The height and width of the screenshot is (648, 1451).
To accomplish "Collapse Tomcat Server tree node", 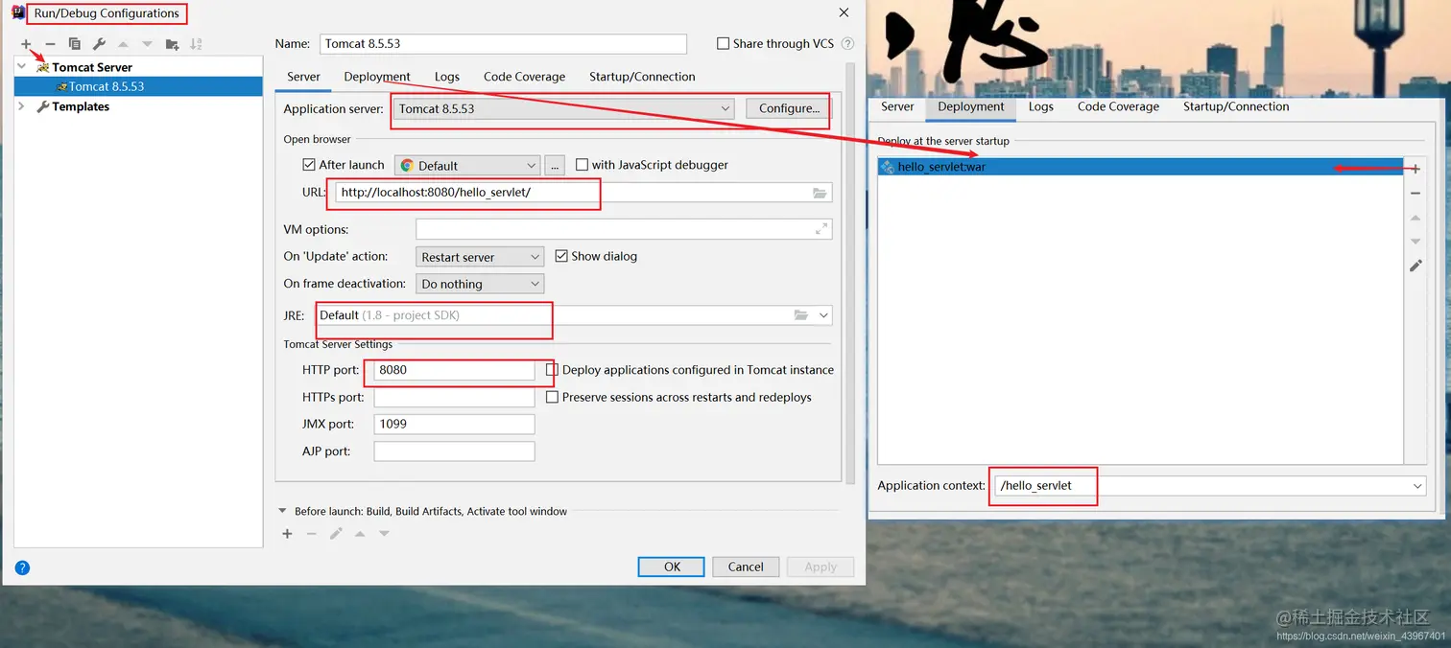I will coord(22,67).
